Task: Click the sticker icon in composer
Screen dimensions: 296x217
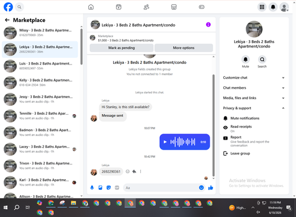Action: click(108, 187)
